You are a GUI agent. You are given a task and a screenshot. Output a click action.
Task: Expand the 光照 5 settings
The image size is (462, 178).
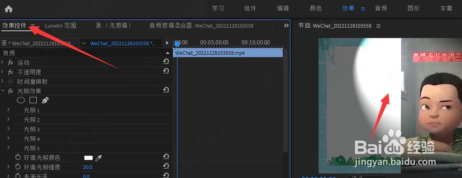(8, 147)
